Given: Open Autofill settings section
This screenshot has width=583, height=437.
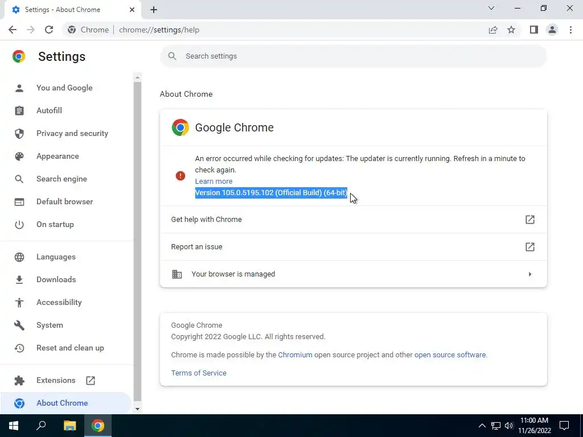Looking at the screenshot, I should point(49,110).
